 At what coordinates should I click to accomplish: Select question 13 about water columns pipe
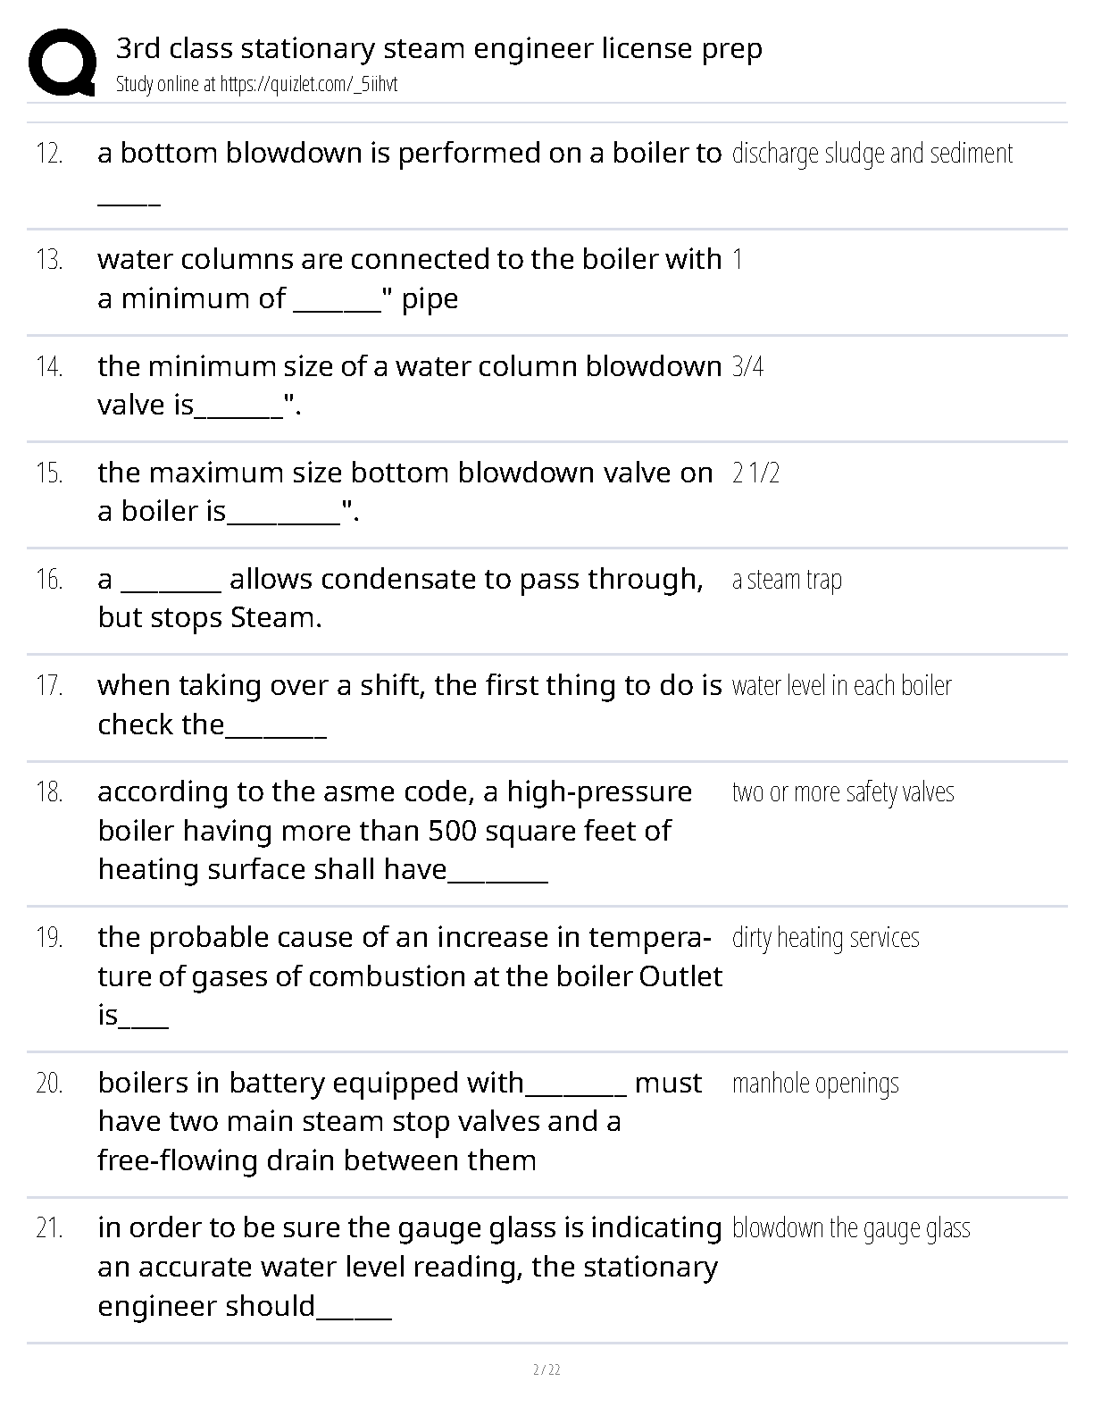[x=409, y=279]
